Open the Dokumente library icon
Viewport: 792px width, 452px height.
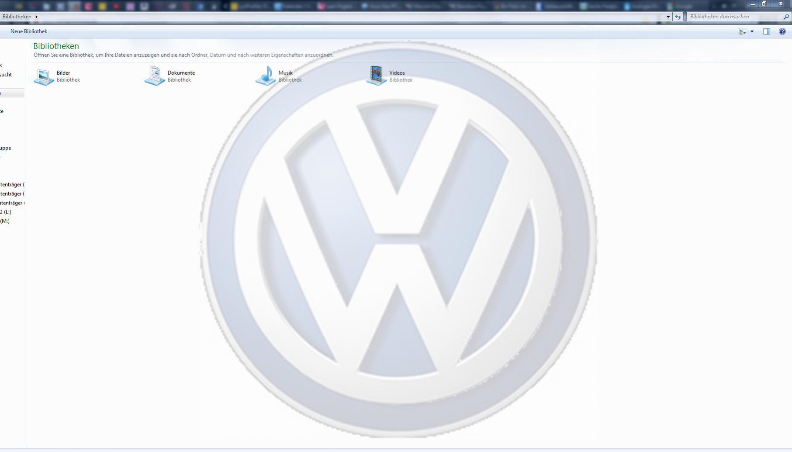point(155,76)
